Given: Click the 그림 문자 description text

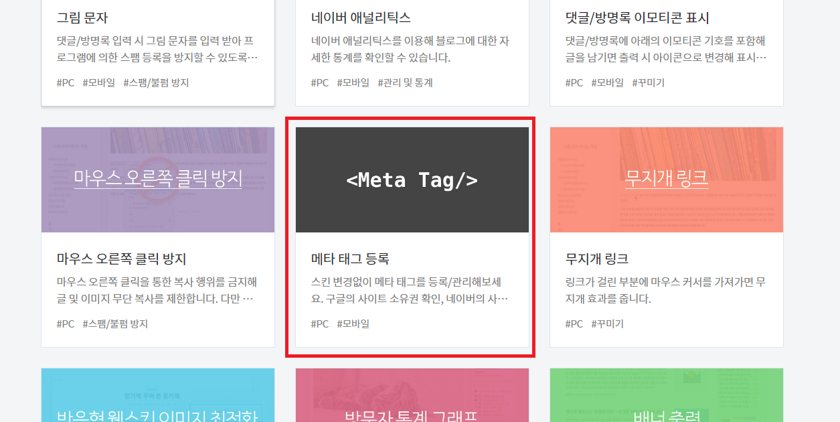Looking at the screenshot, I should [x=157, y=49].
